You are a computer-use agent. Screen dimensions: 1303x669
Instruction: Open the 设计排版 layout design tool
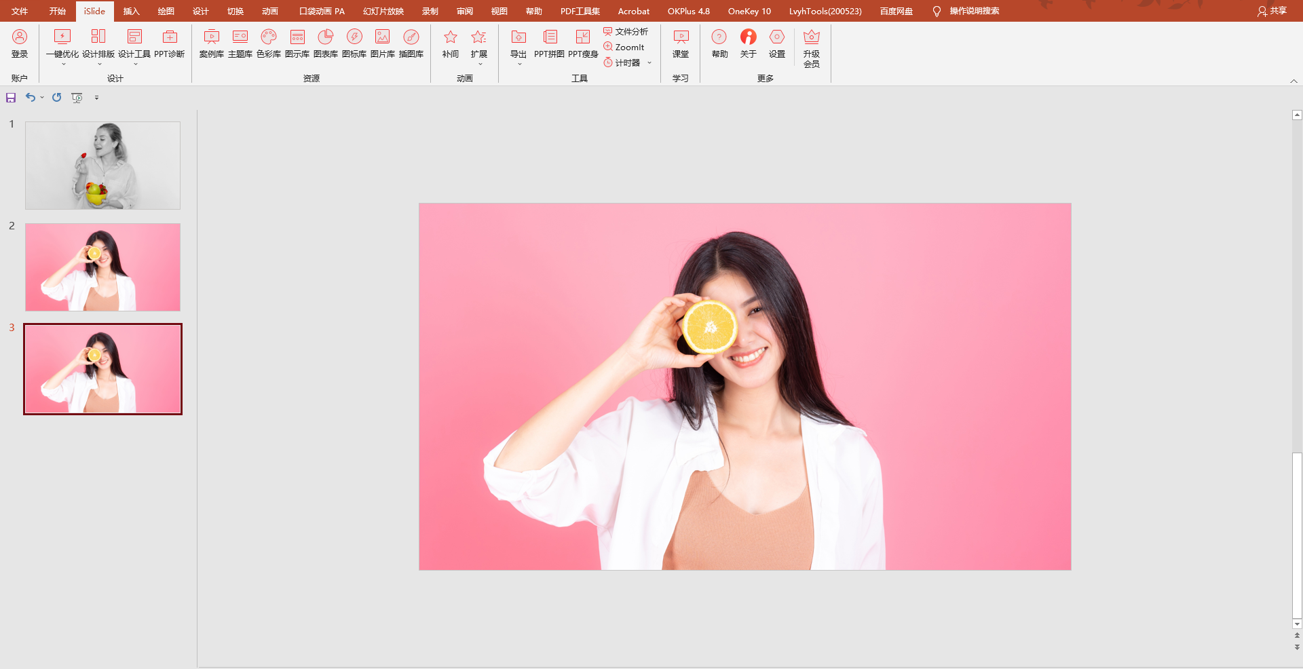coord(98,43)
